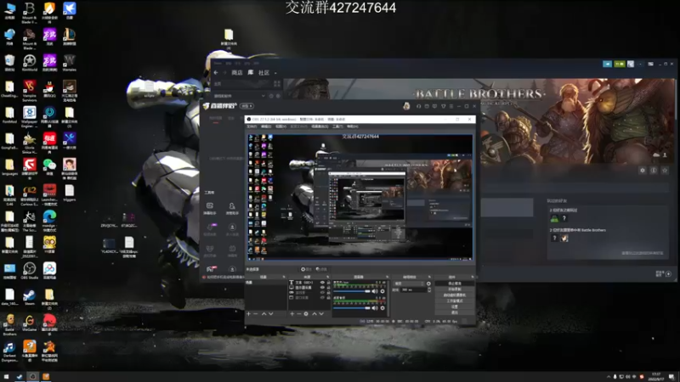Image resolution: width=680 pixels, height=382 pixels.
Task: Click the pill button beside the dark app logo
Action: [x=246, y=106]
